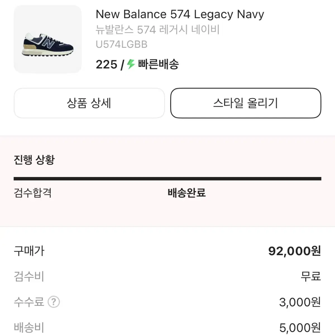The height and width of the screenshot is (335, 335).
Task: Tap the 빠른배송 label
Action: [158, 64]
